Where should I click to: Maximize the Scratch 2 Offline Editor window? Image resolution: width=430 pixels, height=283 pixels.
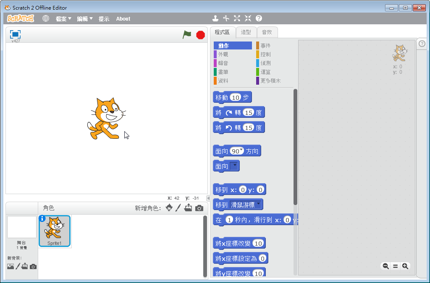[405, 8]
